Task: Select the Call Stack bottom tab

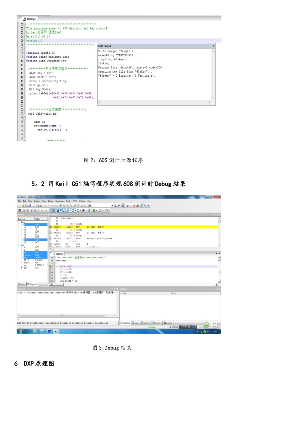Action: [x=125, y=323]
